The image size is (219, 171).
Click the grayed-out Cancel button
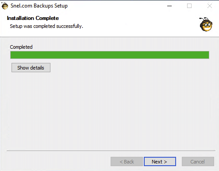(198, 162)
